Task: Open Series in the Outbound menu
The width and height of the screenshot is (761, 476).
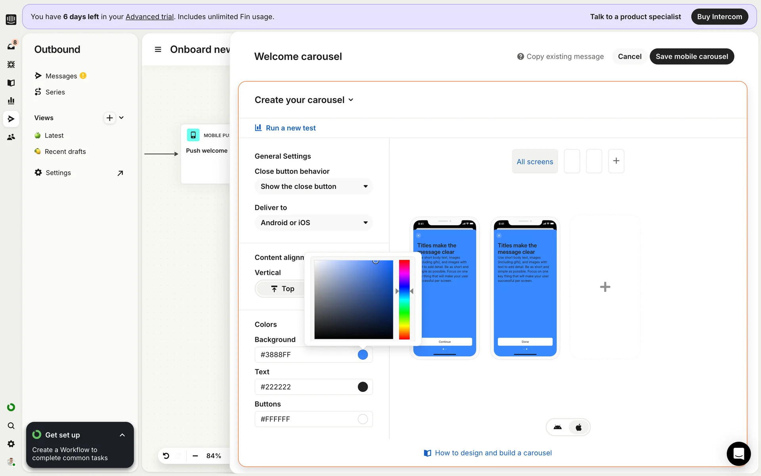Action: tap(55, 92)
